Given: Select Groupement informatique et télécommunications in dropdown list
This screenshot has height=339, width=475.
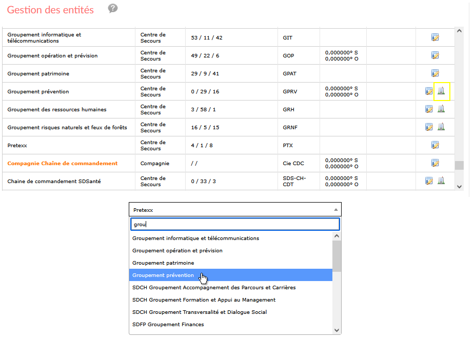Looking at the screenshot, I should click(231, 238).
